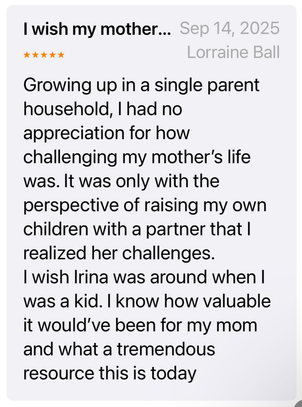Click the text 'realized her challenges.'
302x407 pixels.
tap(119, 253)
